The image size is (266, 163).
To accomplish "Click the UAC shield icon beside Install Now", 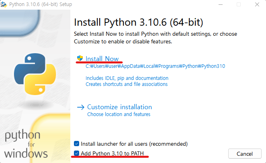I will [x=80, y=58].
